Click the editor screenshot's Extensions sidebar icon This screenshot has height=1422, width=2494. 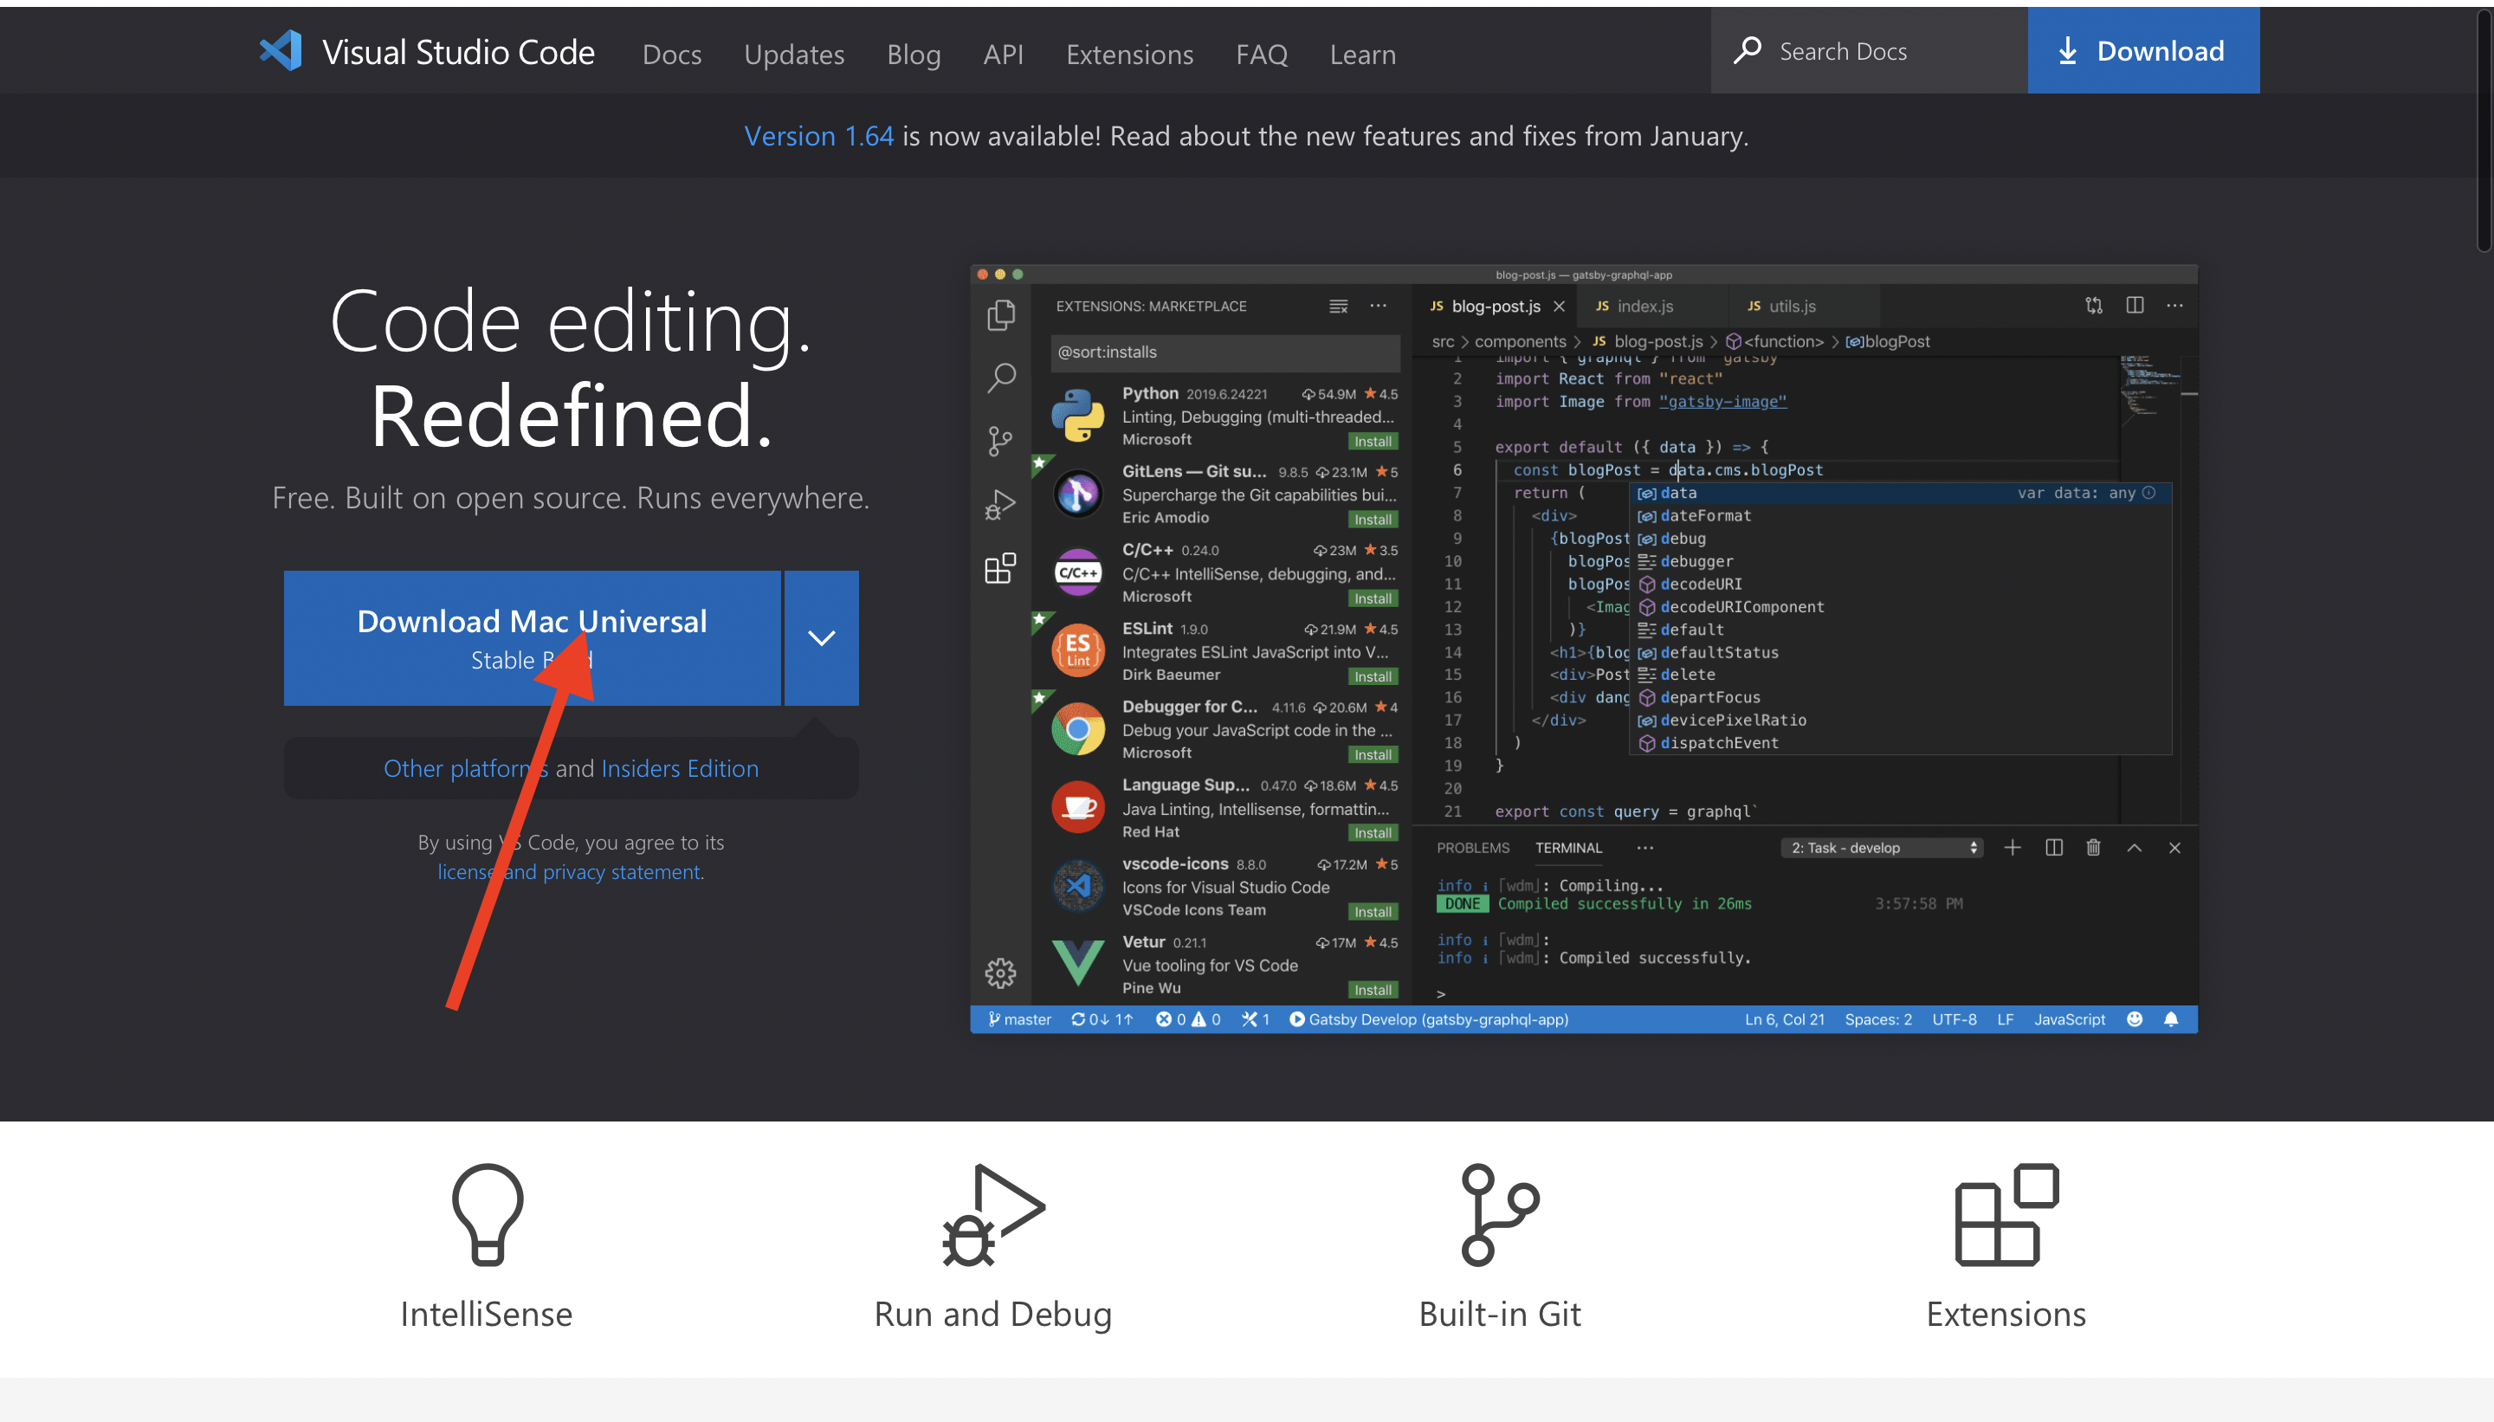tap(1000, 567)
